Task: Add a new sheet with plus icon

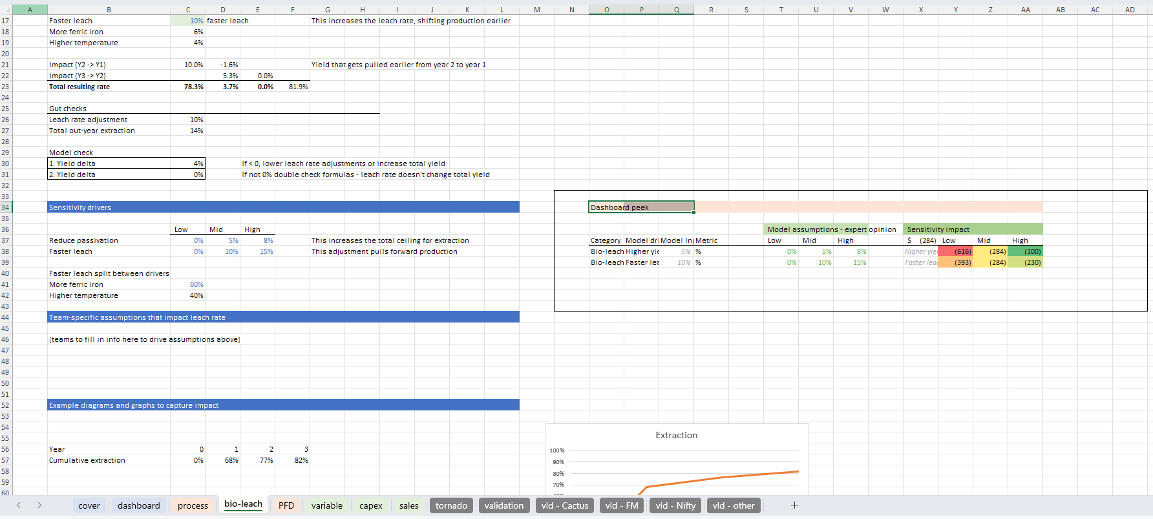Action: click(x=794, y=505)
